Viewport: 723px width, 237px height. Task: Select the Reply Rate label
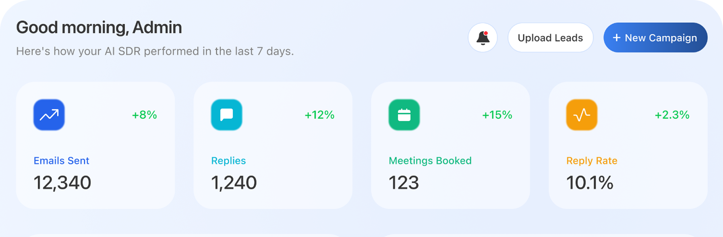[592, 160]
